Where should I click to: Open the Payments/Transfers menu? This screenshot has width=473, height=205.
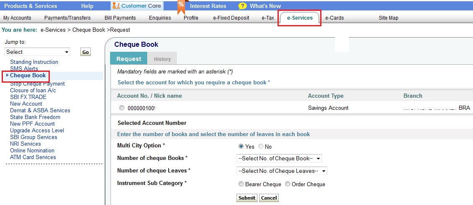(67, 18)
